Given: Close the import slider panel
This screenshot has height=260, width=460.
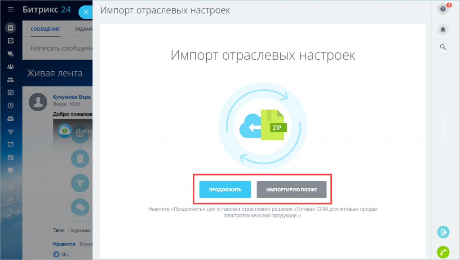Looking at the screenshot, I should [85, 12].
